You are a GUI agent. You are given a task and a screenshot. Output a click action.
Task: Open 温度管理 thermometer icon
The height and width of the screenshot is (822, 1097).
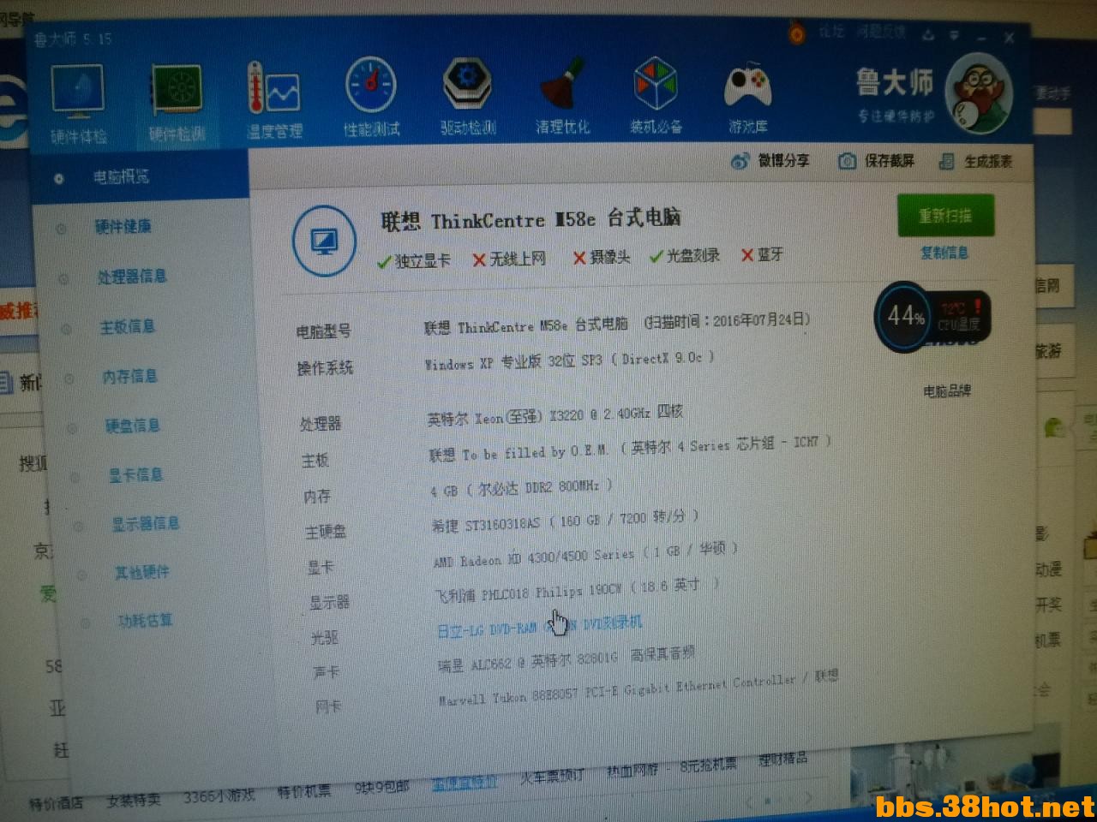point(274,100)
